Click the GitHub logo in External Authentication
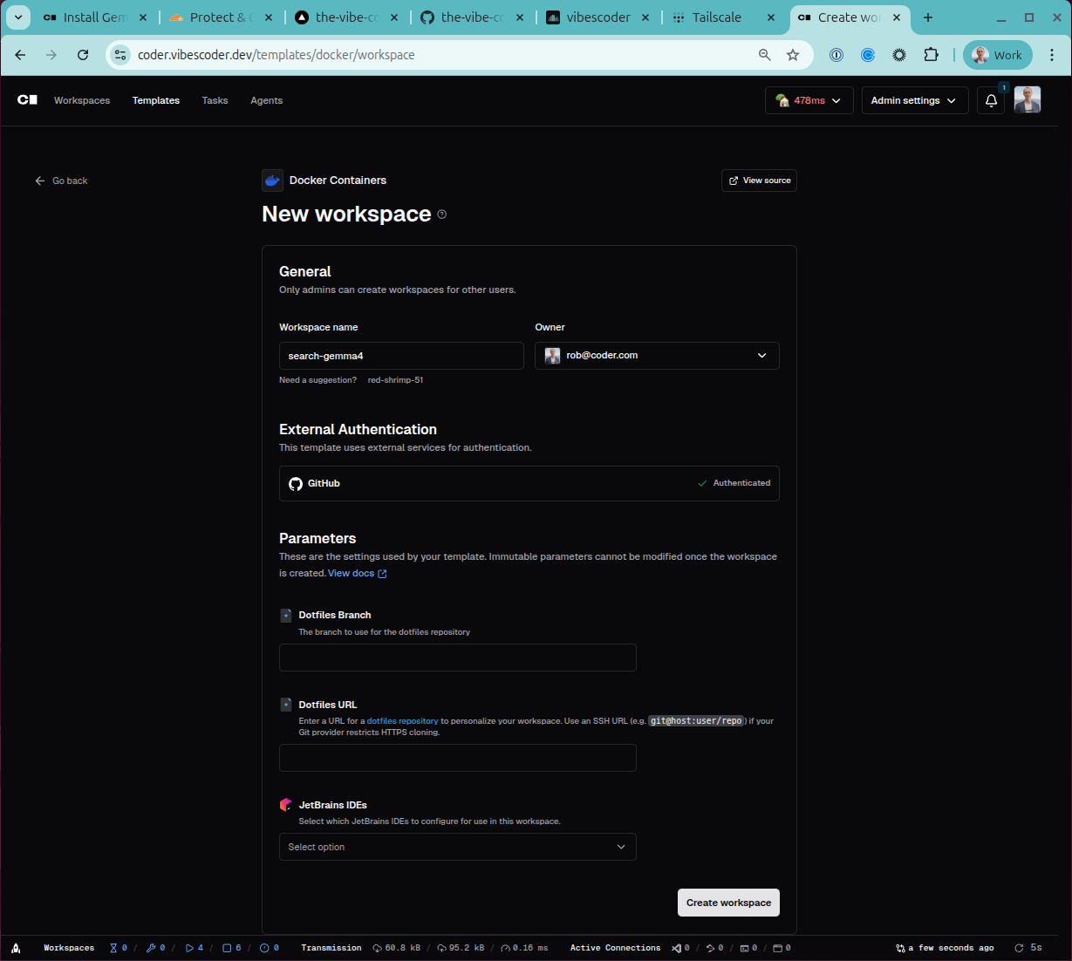Screen dimensions: 1072x961 (x=296, y=484)
